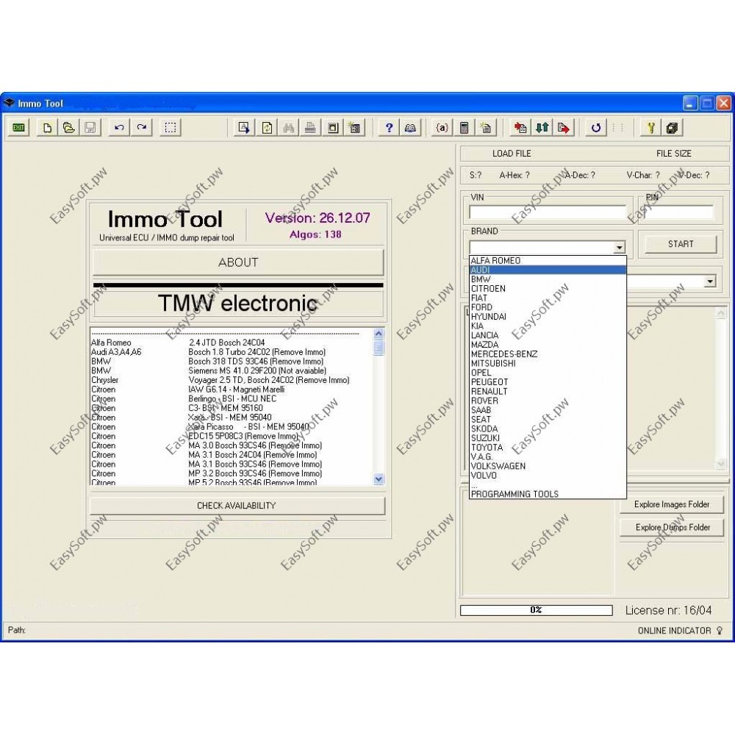Pick PEUGEOT from the brand list
The height and width of the screenshot is (735, 735).
pyautogui.click(x=548, y=382)
